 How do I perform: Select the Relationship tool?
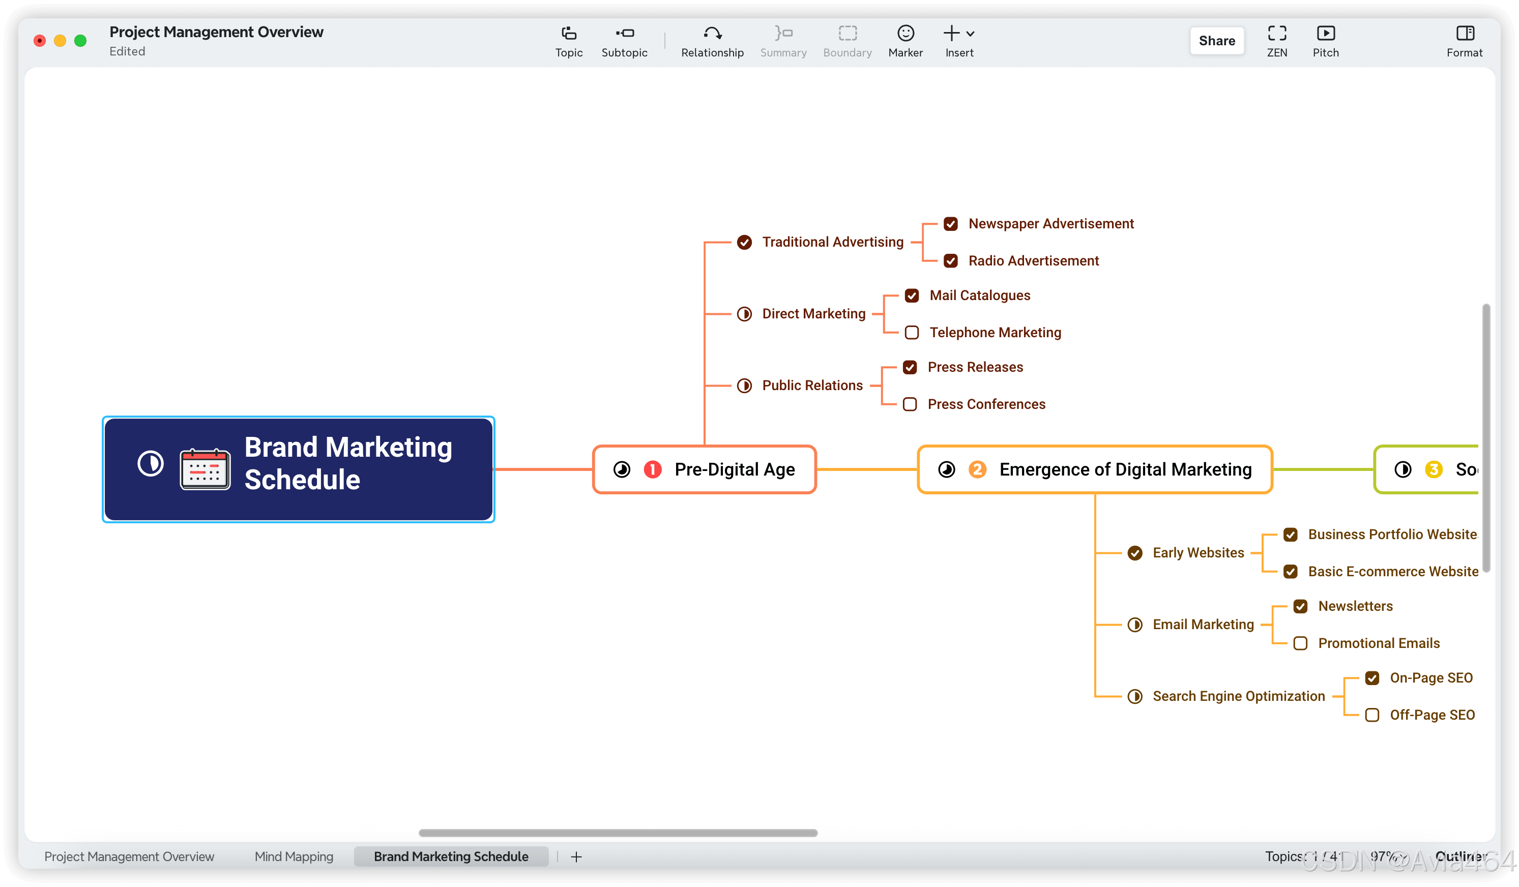tap(712, 34)
